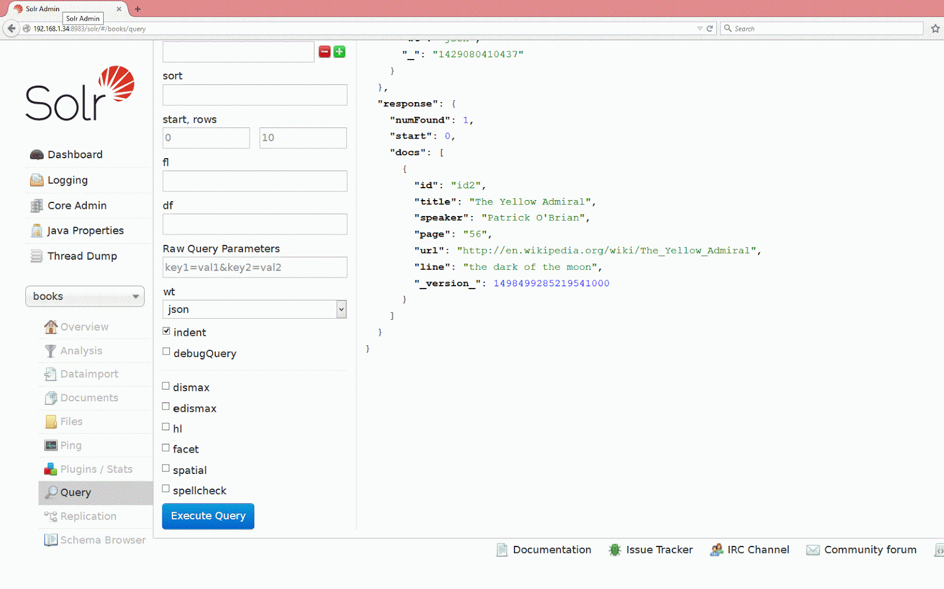Focus the rows field showing 10

(x=303, y=138)
